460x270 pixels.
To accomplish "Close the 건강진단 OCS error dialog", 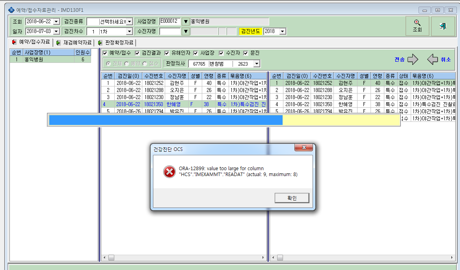I will pyautogui.click(x=304, y=147).
